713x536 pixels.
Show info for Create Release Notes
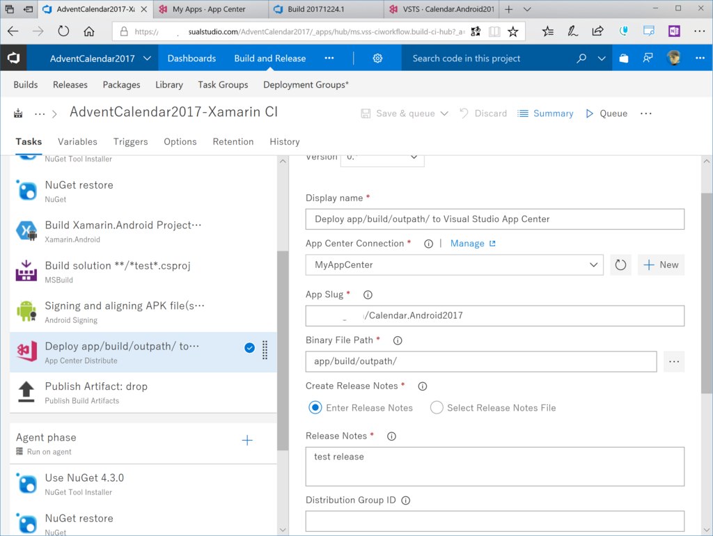pyautogui.click(x=423, y=386)
